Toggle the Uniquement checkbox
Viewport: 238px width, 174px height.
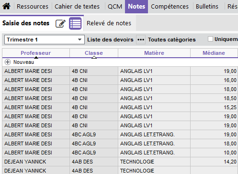pyautogui.click(x=210, y=39)
